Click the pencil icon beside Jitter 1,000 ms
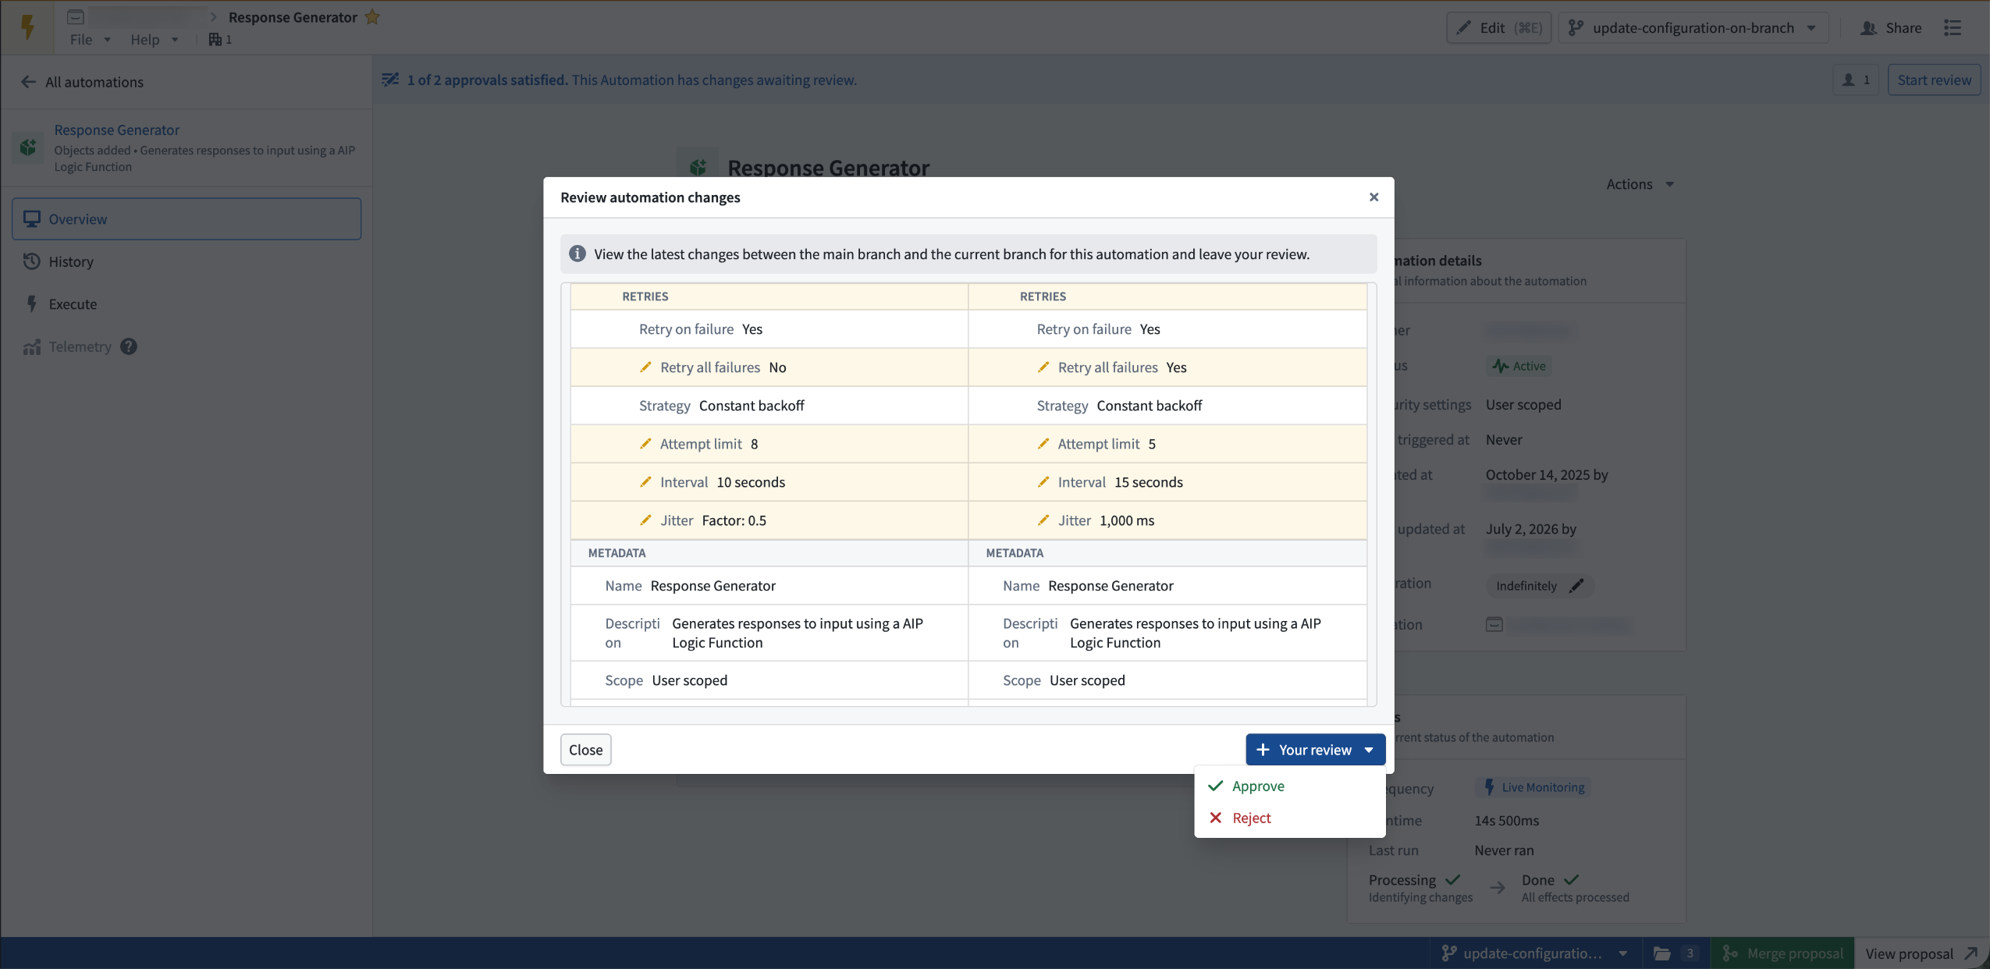This screenshot has width=1990, height=969. [x=1043, y=520]
